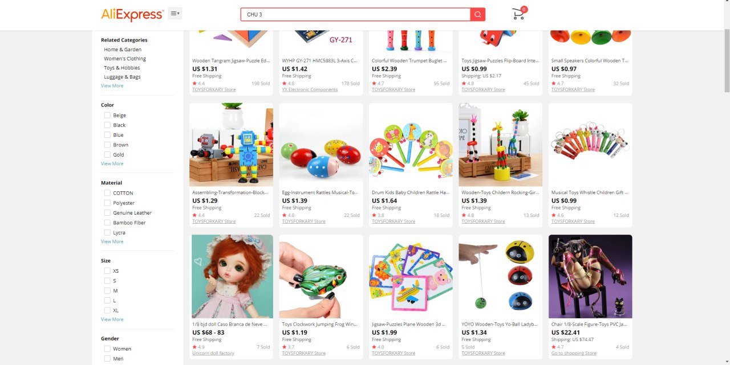Open the shopping cart icon

(519, 14)
